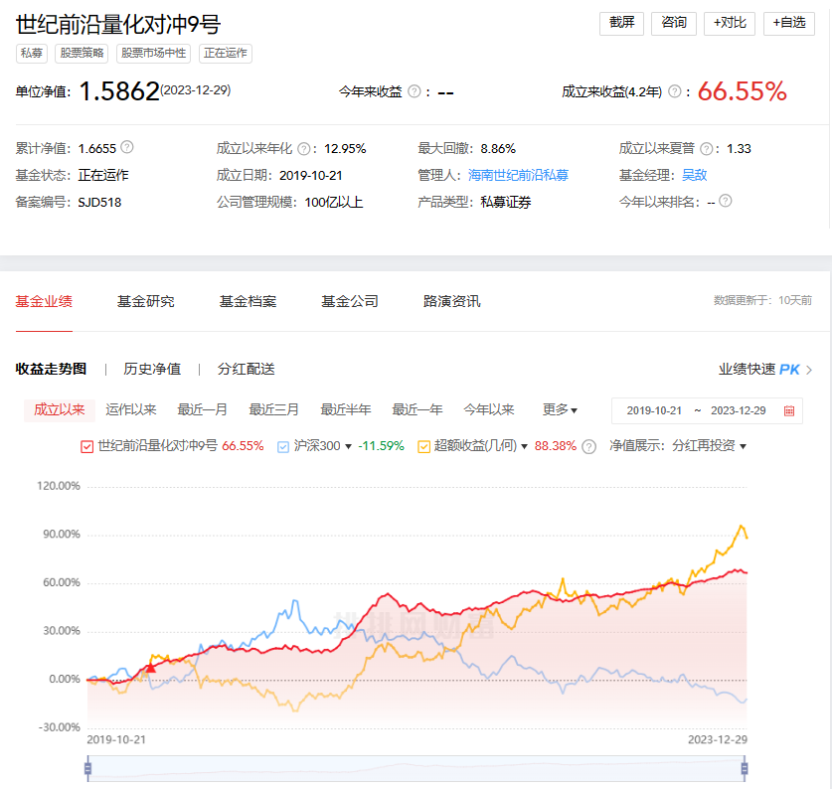Click the chart range slider track
Viewport: 832px width, 789px height.
[x=416, y=768]
